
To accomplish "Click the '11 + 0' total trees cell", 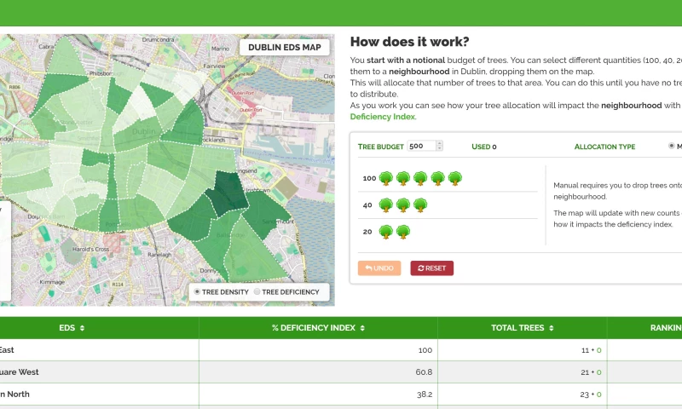I will [523, 350].
